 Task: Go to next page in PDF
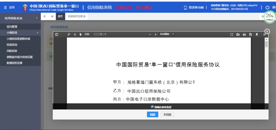pos(80,34)
